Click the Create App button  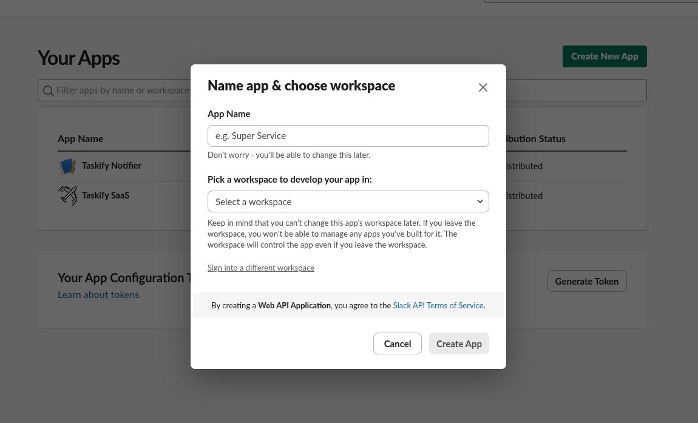pyautogui.click(x=459, y=343)
